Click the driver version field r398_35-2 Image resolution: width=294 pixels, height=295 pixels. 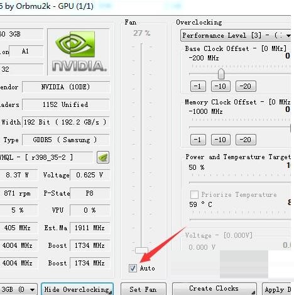pyautogui.click(x=46, y=157)
